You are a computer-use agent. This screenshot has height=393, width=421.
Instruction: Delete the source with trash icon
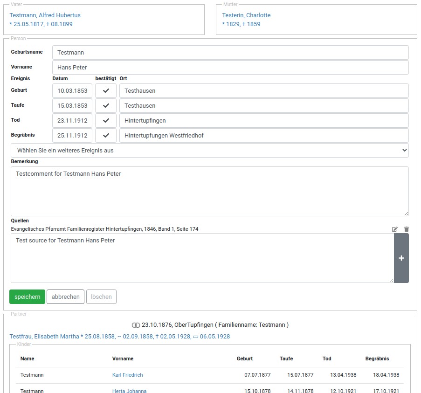tap(406, 229)
